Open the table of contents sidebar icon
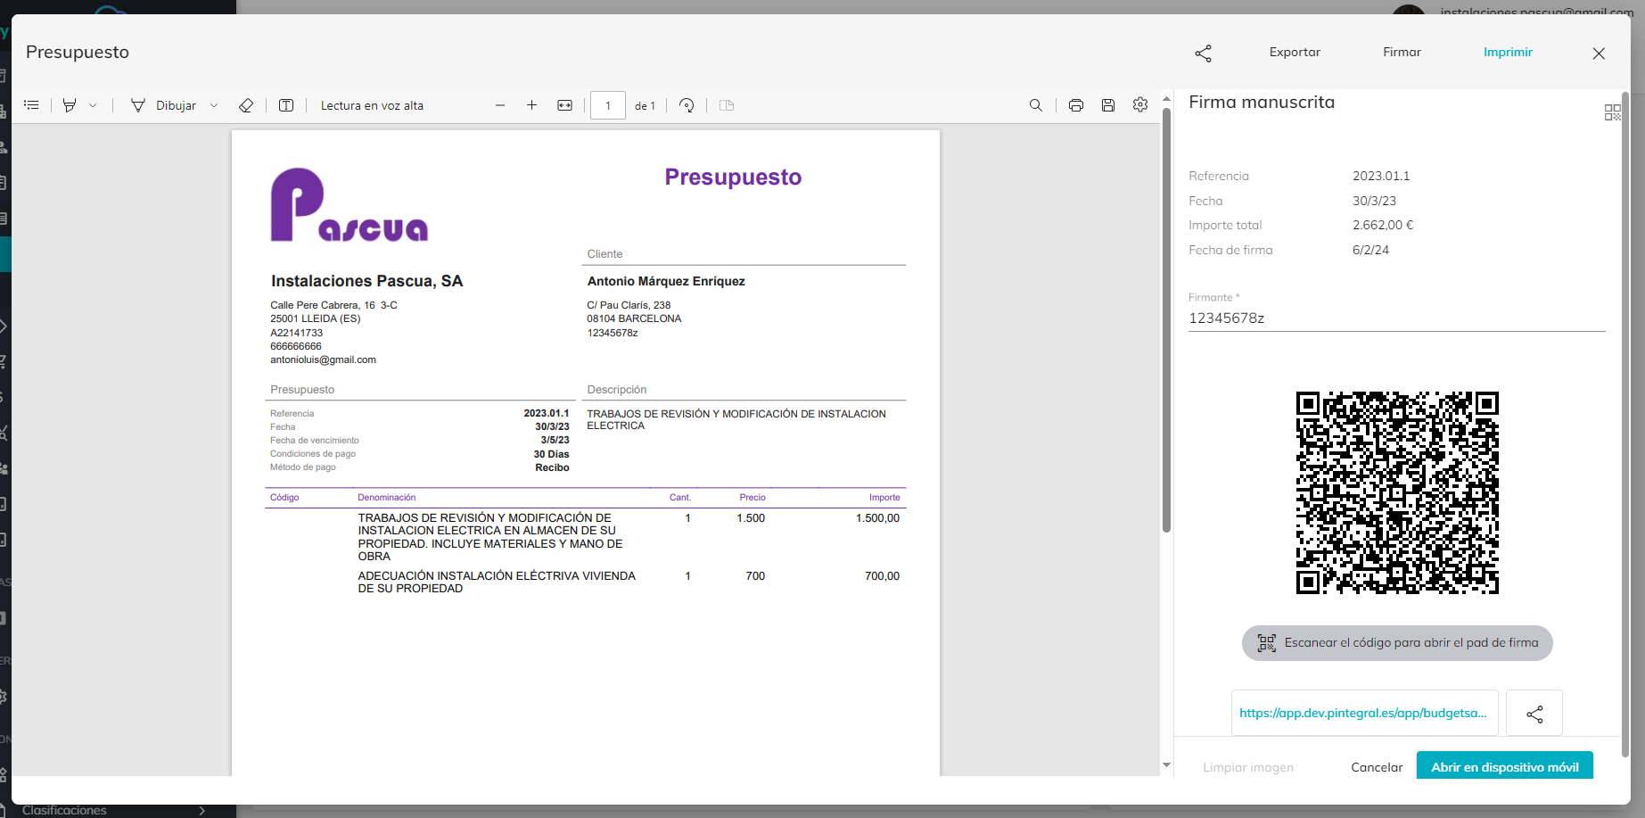This screenshot has width=1645, height=818. (31, 105)
